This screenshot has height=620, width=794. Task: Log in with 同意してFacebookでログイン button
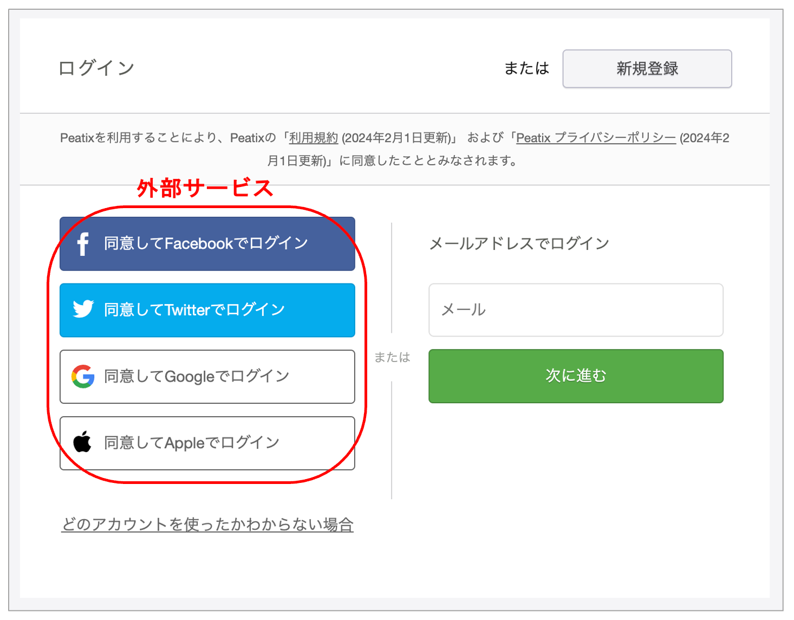pyautogui.click(x=207, y=244)
